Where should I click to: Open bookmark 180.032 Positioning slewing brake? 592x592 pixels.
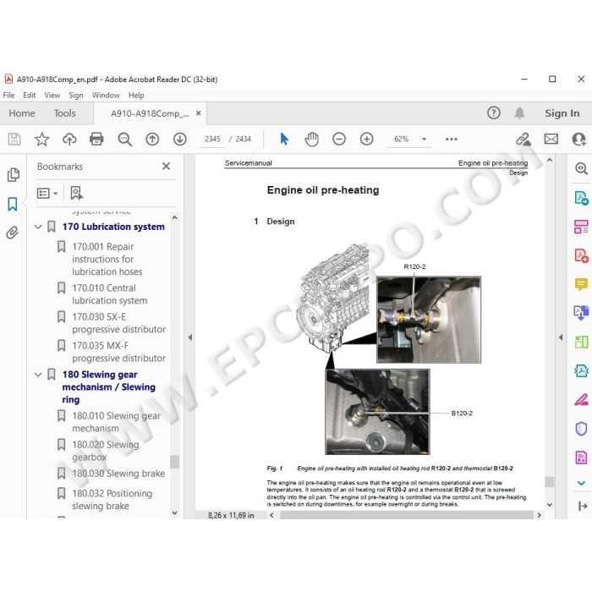[112, 500]
